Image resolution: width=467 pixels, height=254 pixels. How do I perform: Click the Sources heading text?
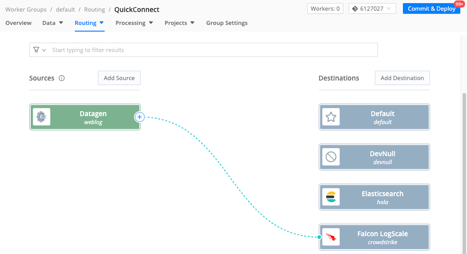[42, 78]
